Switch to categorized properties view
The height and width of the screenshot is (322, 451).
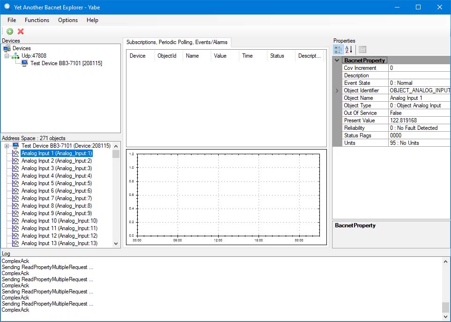(338, 50)
